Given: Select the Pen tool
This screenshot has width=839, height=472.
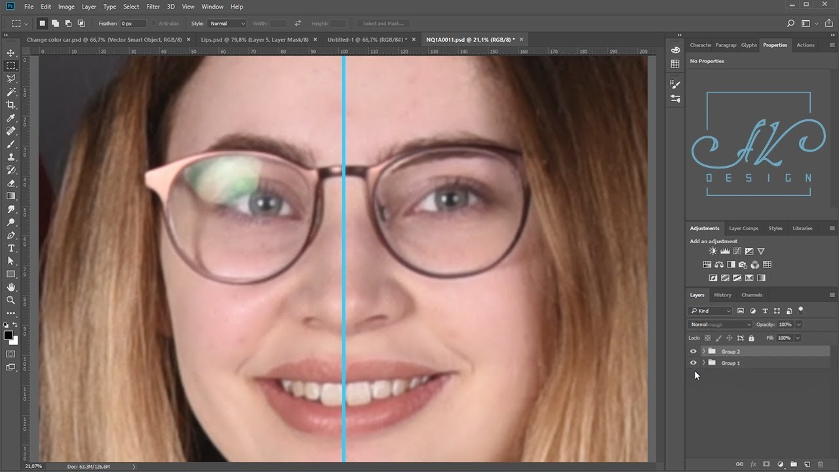Looking at the screenshot, I should click(10, 235).
